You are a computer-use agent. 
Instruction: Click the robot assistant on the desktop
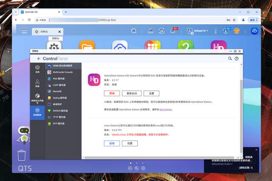pyautogui.click(x=24, y=135)
